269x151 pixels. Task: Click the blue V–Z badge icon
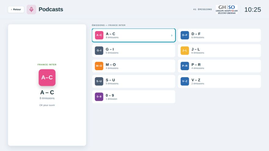pyautogui.click(x=185, y=81)
